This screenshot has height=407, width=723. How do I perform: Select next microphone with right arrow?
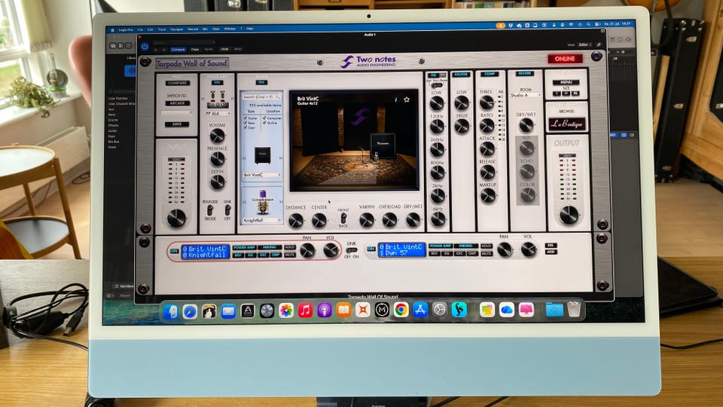(280, 202)
